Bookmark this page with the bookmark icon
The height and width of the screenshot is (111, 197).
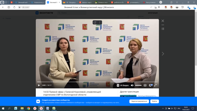159,7
